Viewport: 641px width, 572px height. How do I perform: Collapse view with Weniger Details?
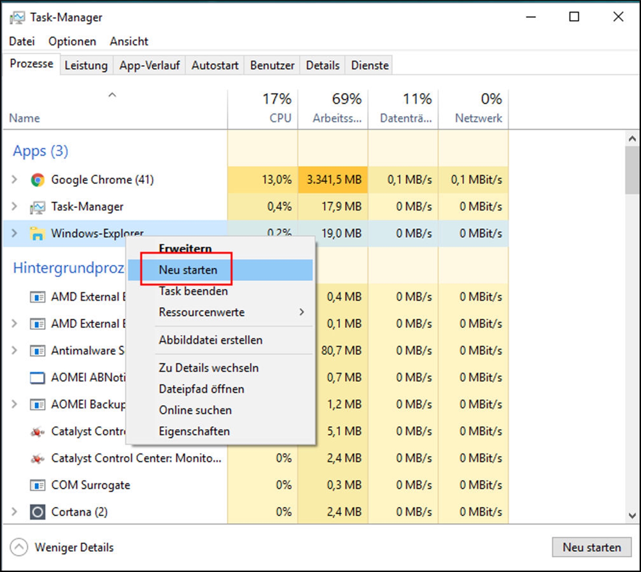62,547
